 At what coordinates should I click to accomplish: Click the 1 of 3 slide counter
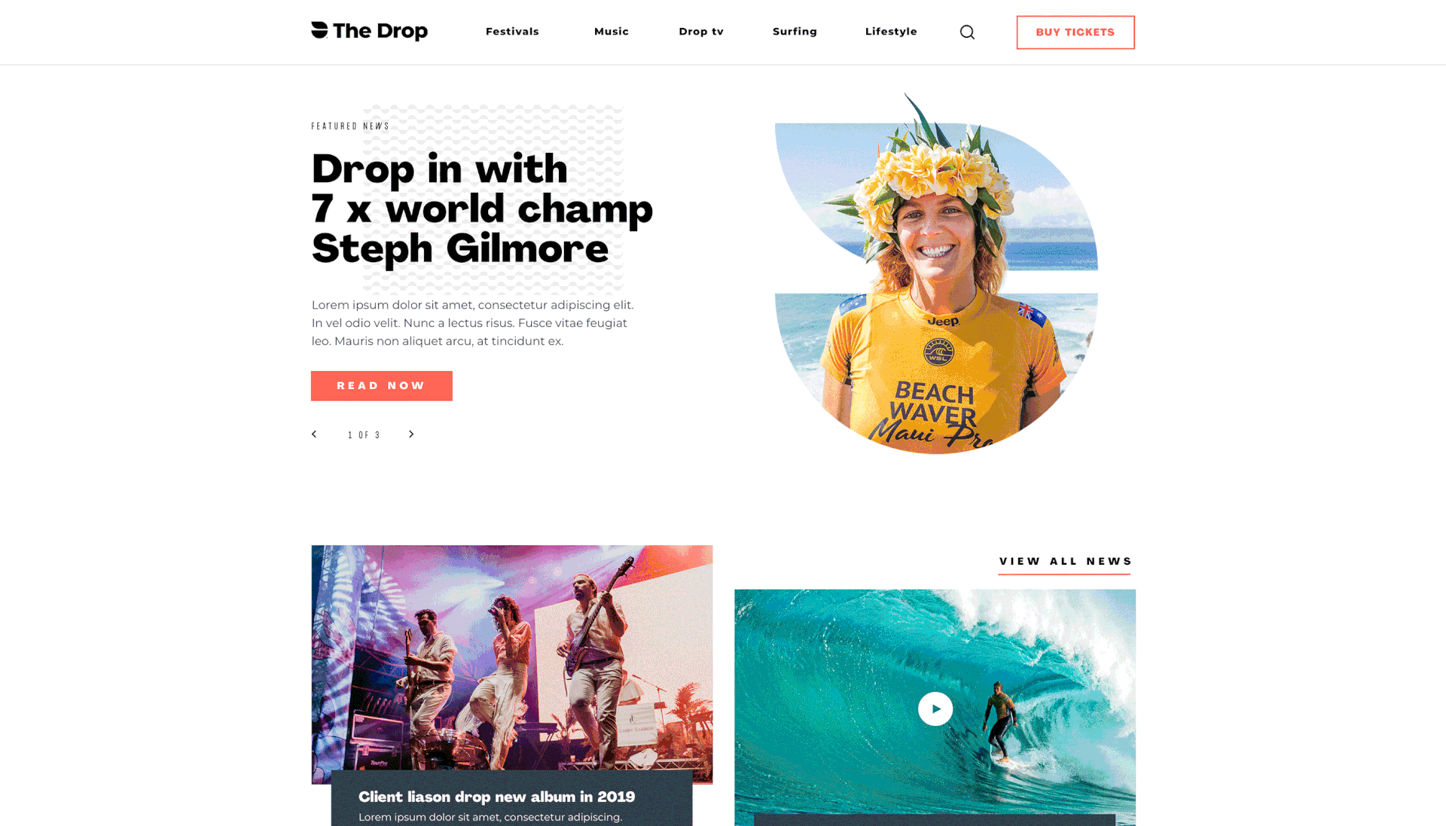(364, 435)
